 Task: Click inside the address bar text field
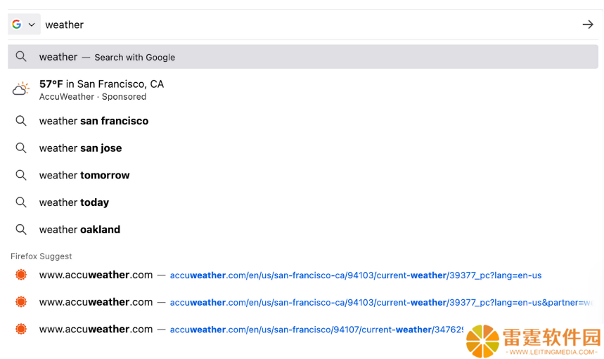308,25
